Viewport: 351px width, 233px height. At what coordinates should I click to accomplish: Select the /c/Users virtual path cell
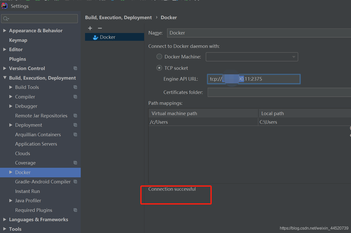(203, 122)
